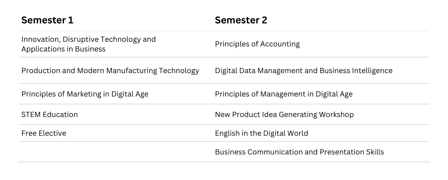Viewport: 448px width, 180px height.
Task: Click the number 2 in Semester 2 header
Action: [x=264, y=21]
